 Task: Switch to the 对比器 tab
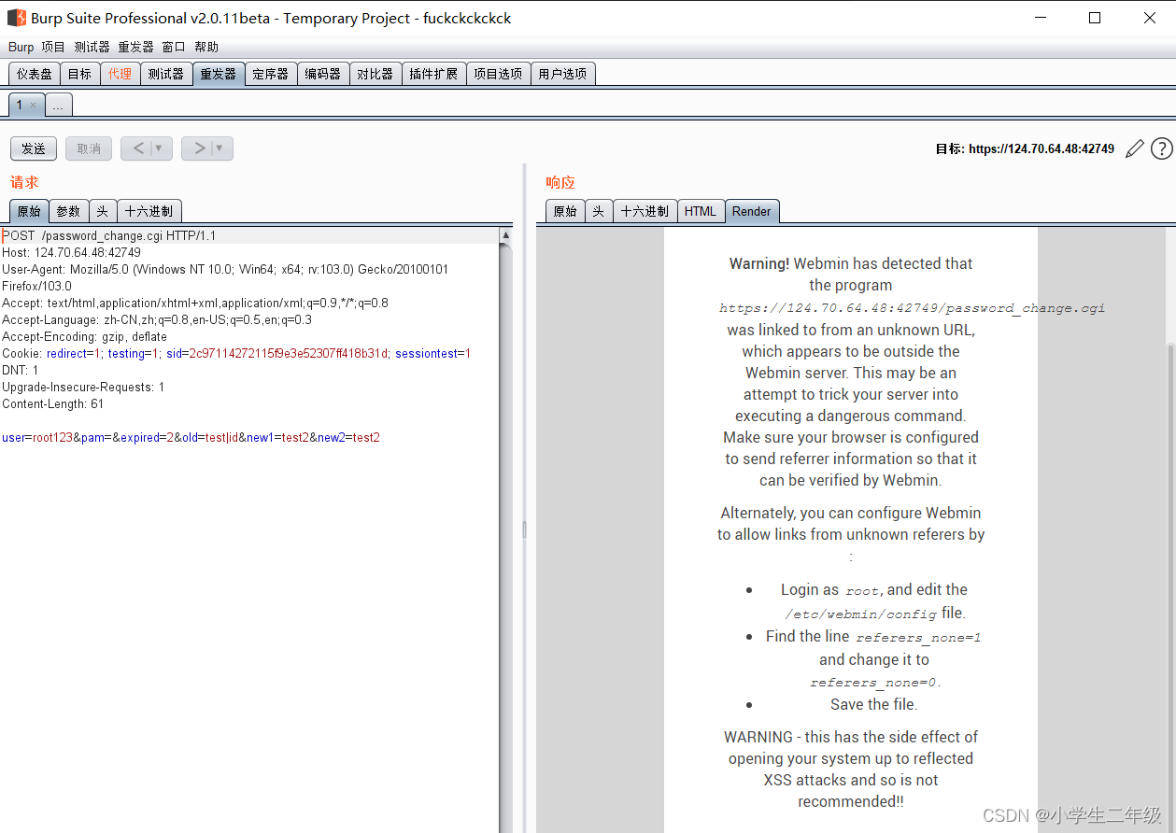click(375, 74)
